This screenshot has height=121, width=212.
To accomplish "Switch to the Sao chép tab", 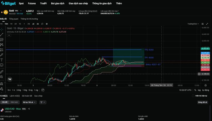I will pyautogui.click(x=38, y=96).
